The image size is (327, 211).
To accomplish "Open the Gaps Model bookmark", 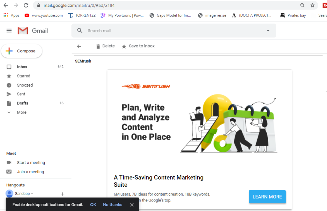I will point(170,15).
